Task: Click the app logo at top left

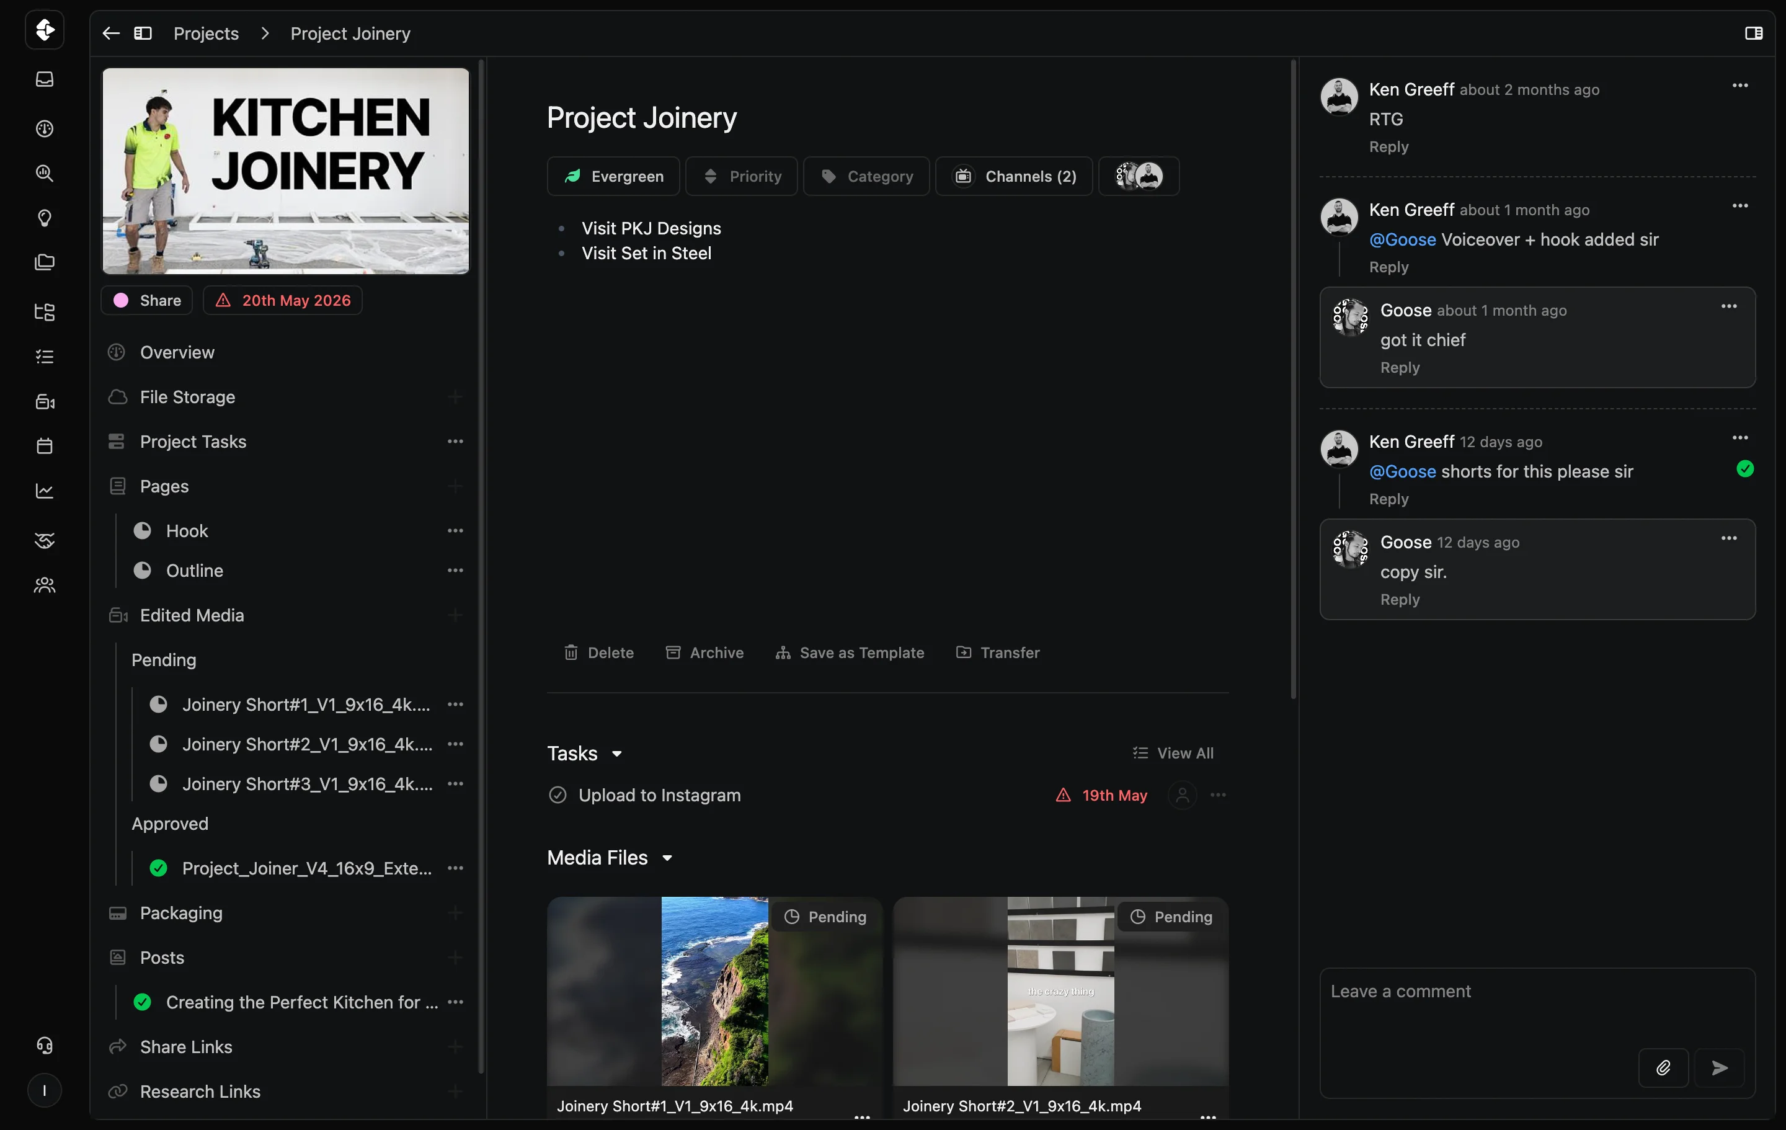Action: point(45,30)
